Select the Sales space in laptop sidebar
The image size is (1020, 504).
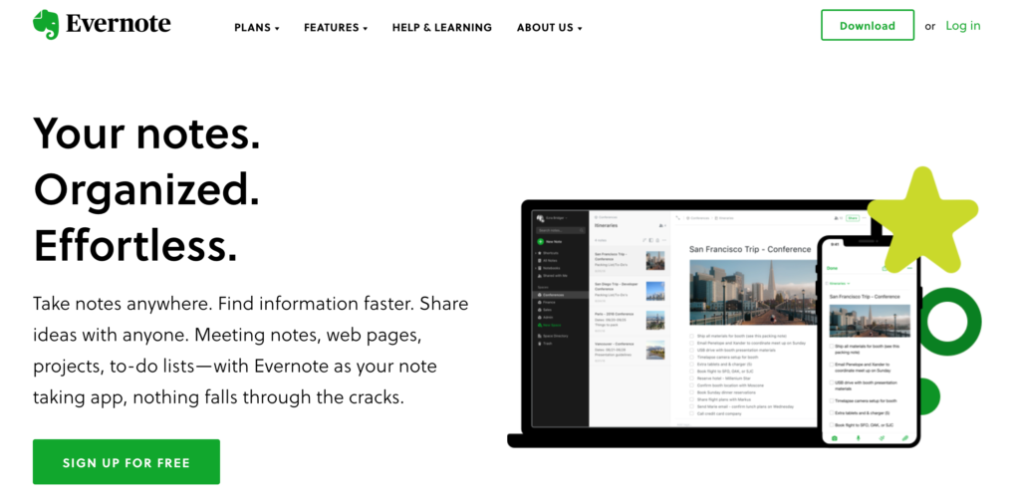click(x=547, y=310)
